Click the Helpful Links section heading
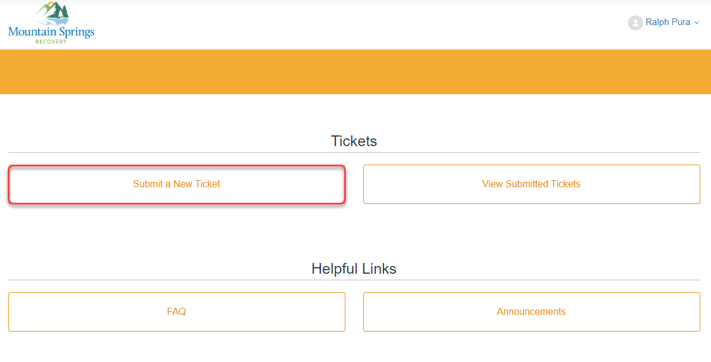Image resolution: width=711 pixels, height=362 pixels. (x=354, y=269)
